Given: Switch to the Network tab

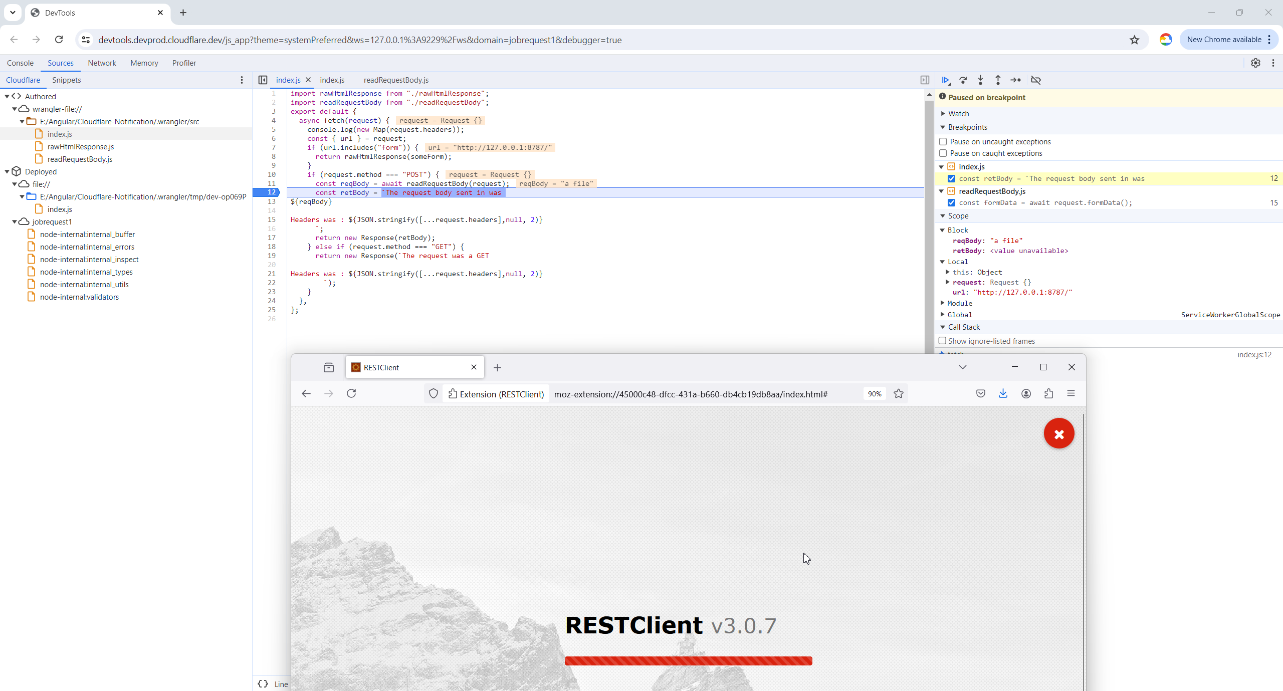Looking at the screenshot, I should point(102,63).
